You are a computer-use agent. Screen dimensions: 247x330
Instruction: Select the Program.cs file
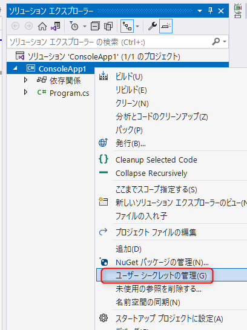click(69, 93)
